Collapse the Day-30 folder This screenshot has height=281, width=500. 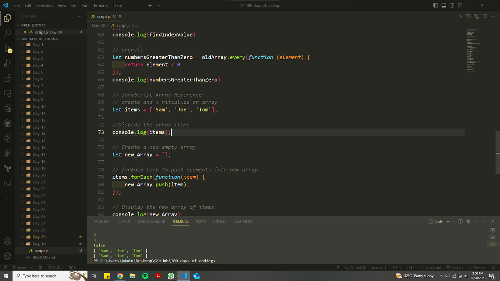pos(38,244)
